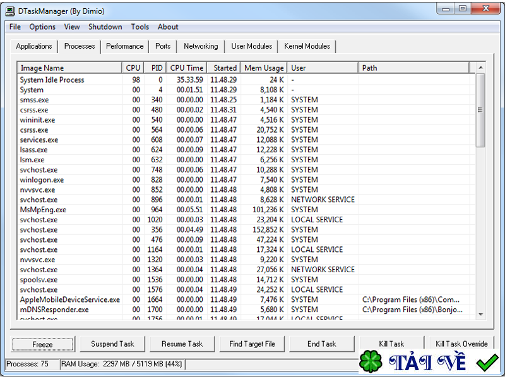This screenshot has height=379, width=505.
Task: Open the Tools menu
Action: [140, 27]
